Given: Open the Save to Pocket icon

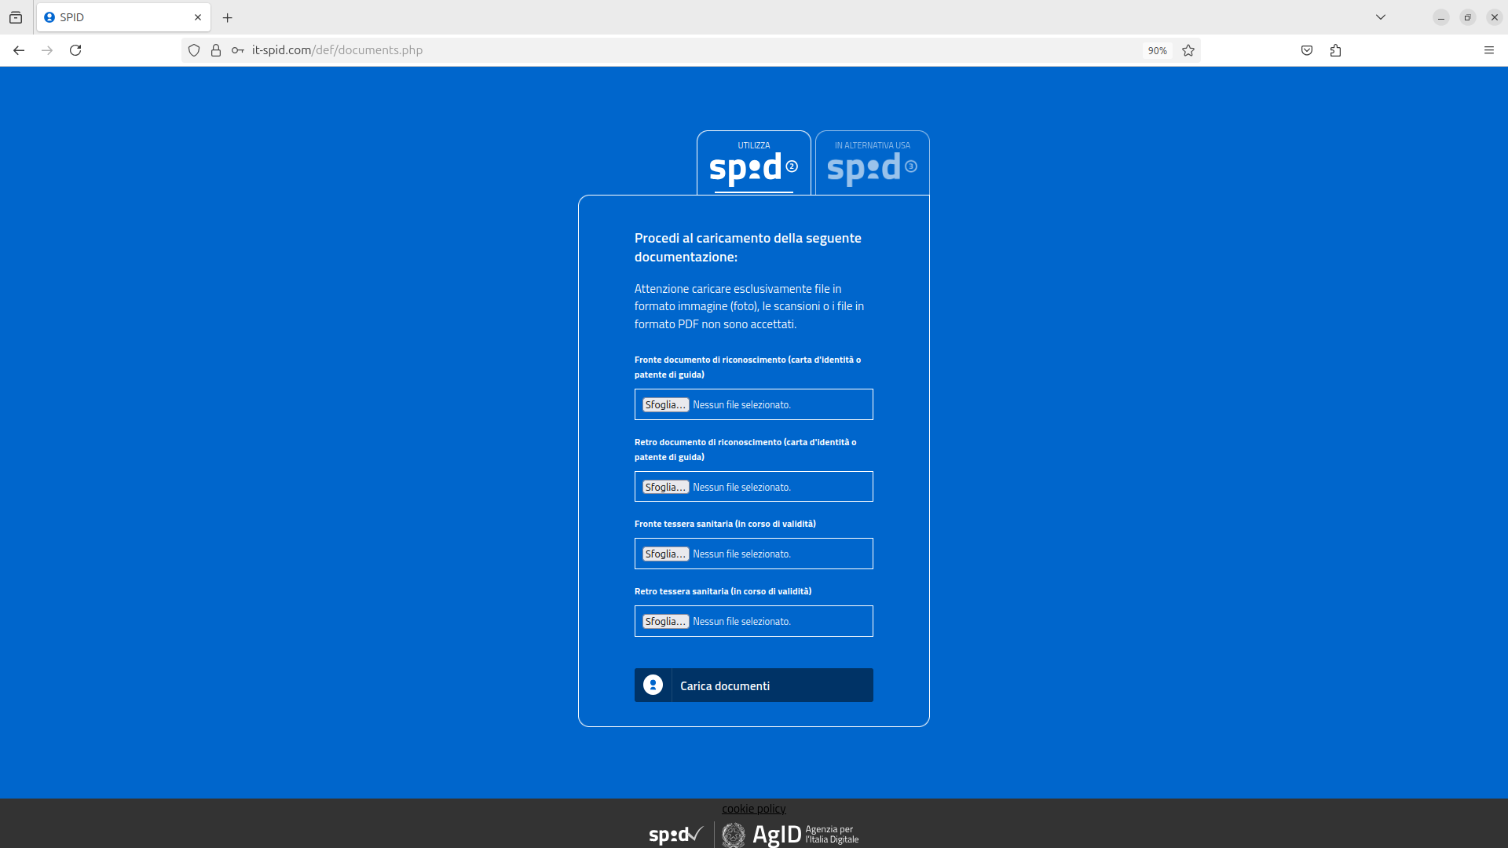Looking at the screenshot, I should tap(1307, 50).
